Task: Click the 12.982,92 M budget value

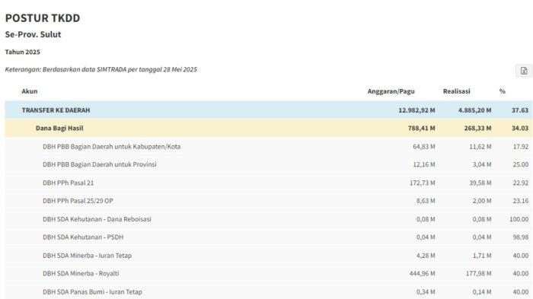Action: (x=417, y=110)
